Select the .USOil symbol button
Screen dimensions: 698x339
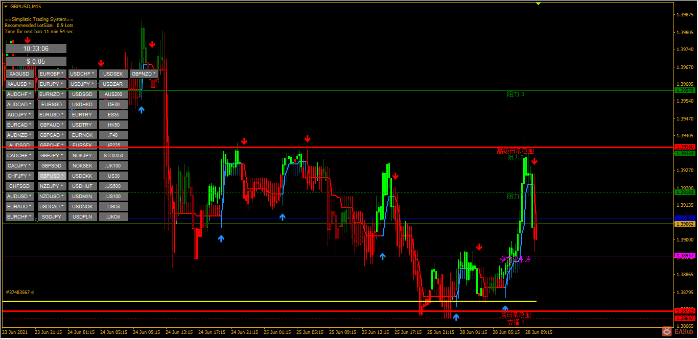[113, 207]
